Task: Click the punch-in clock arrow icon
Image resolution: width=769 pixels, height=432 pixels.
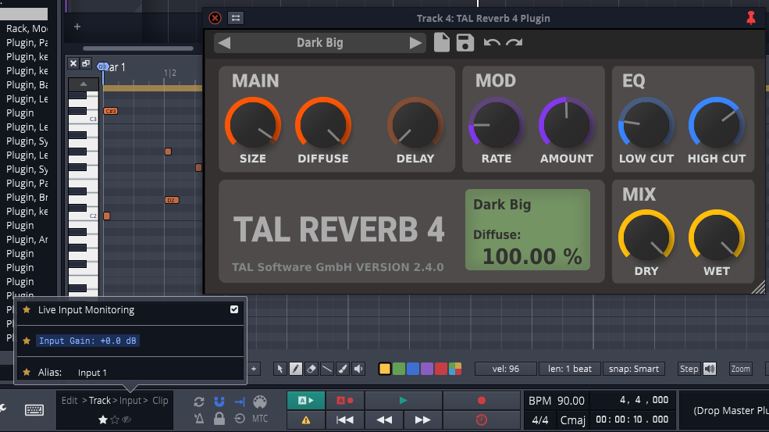Action: tap(240, 419)
